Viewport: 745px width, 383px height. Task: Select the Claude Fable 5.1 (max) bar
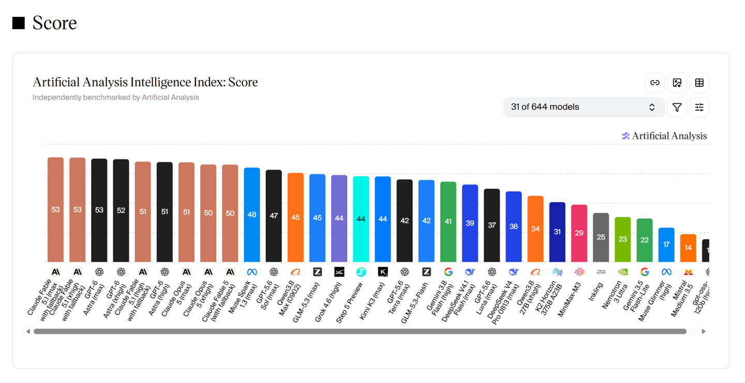(x=55, y=210)
